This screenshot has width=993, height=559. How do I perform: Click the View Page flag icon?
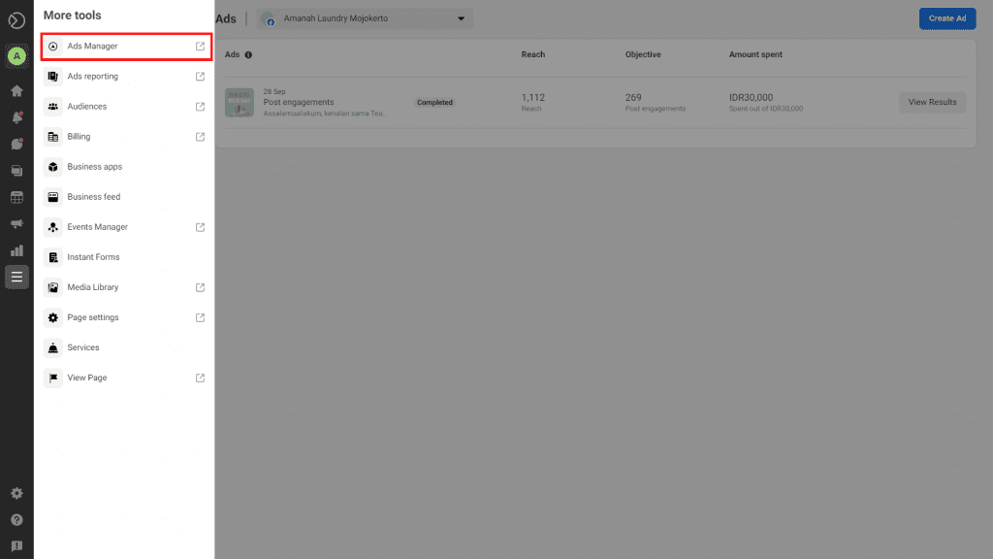tap(53, 378)
